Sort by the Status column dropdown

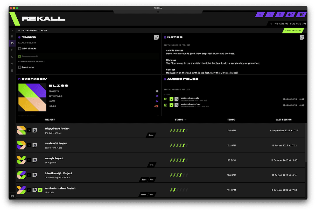(180, 120)
